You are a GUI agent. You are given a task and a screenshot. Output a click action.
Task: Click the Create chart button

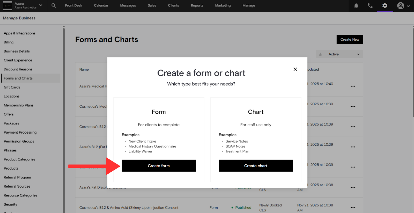point(256,166)
